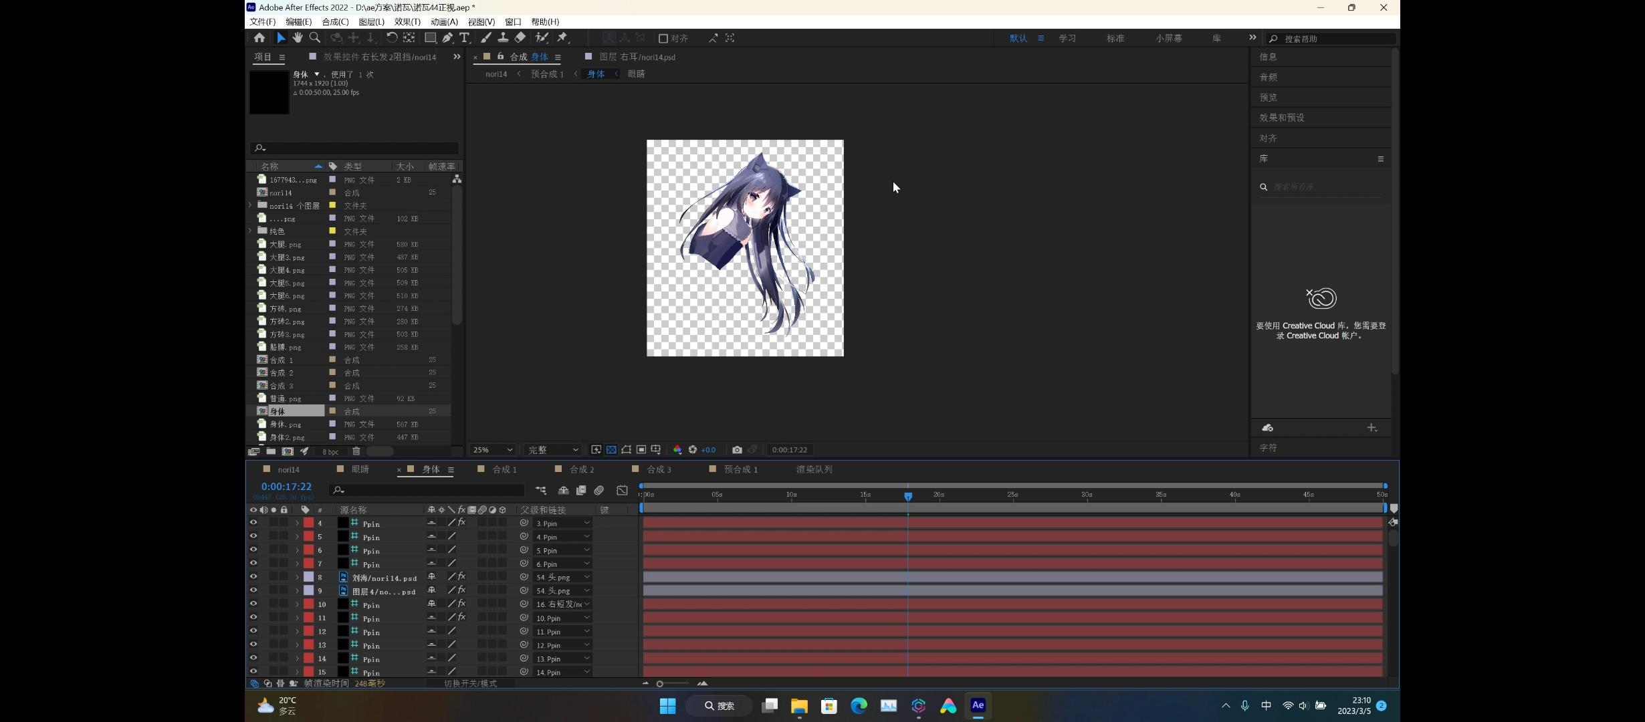
Task: Switch to the 眼睛 timeline tab
Action: click(360, 469)
